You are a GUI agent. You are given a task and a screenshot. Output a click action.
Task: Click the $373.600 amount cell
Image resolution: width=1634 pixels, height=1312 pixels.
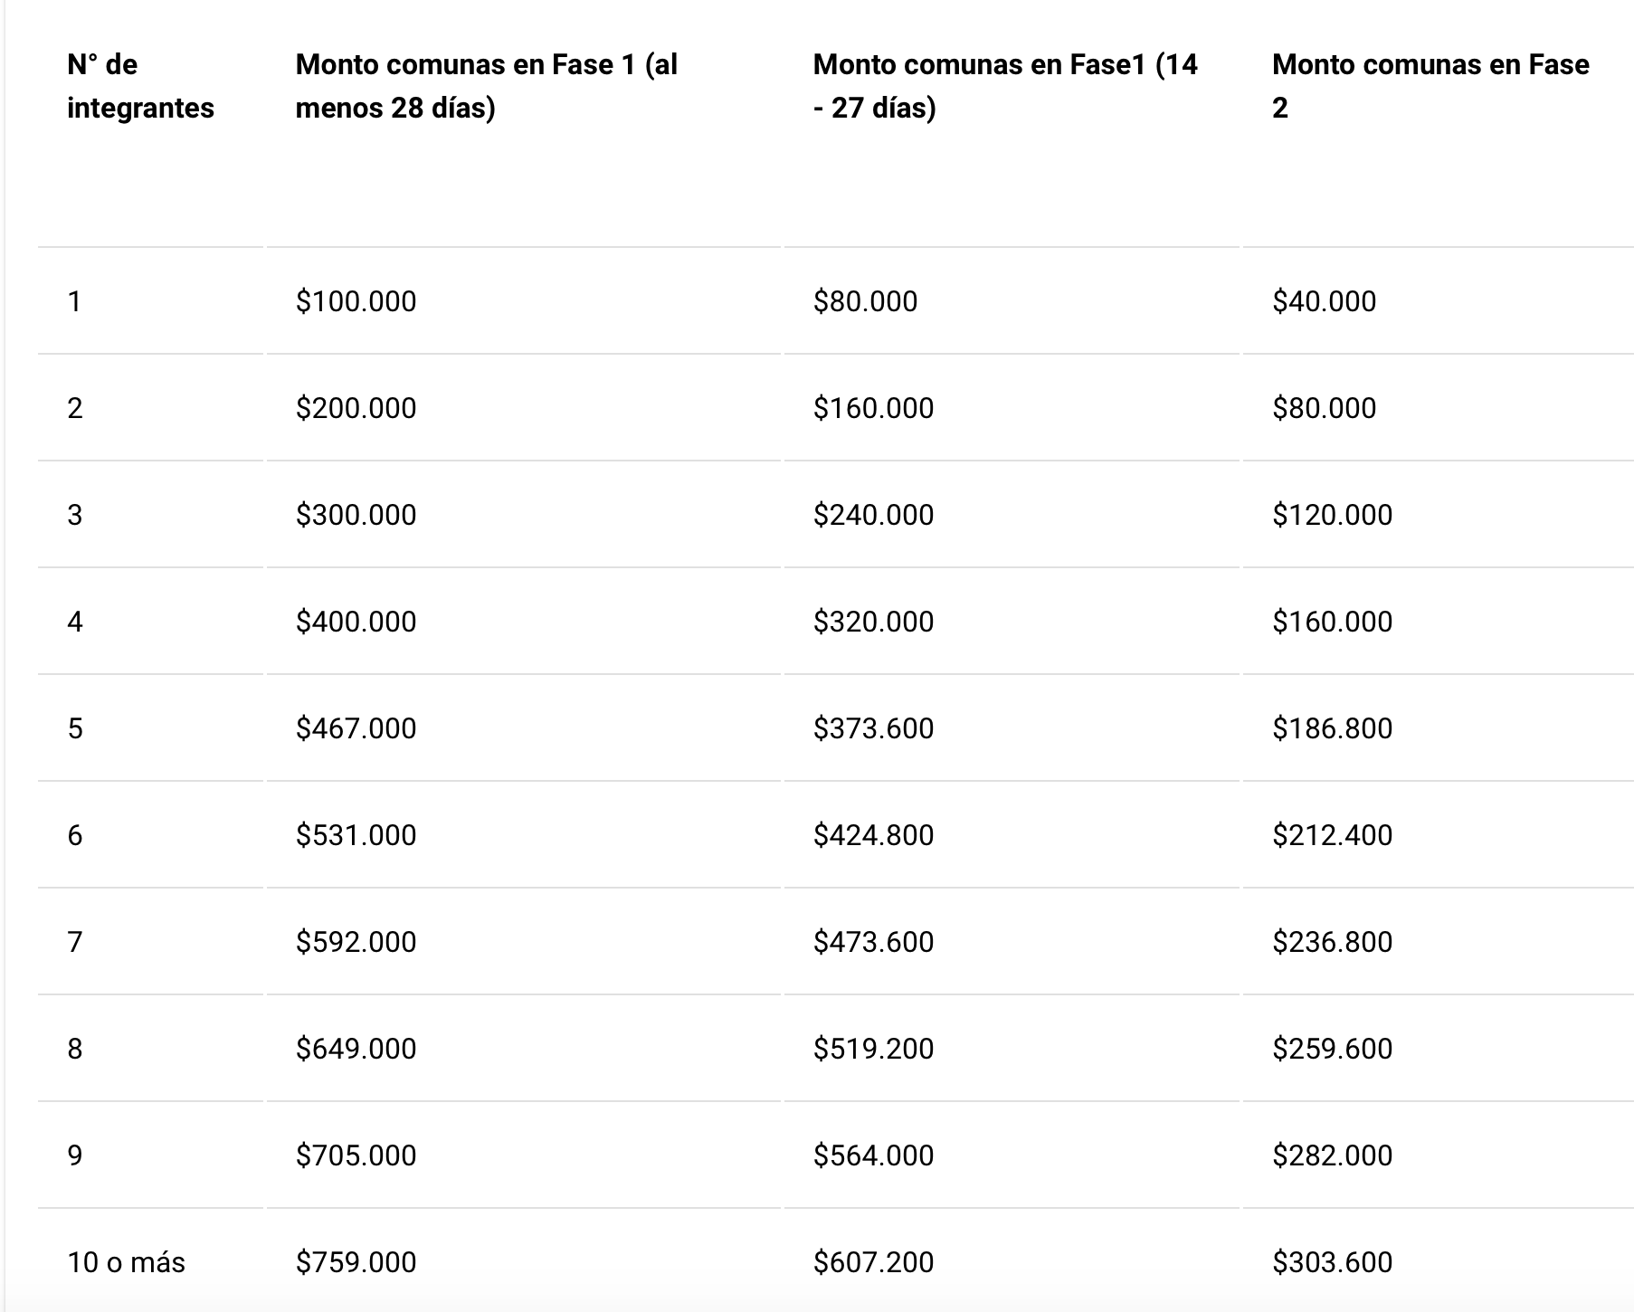[x=873, y=728]
